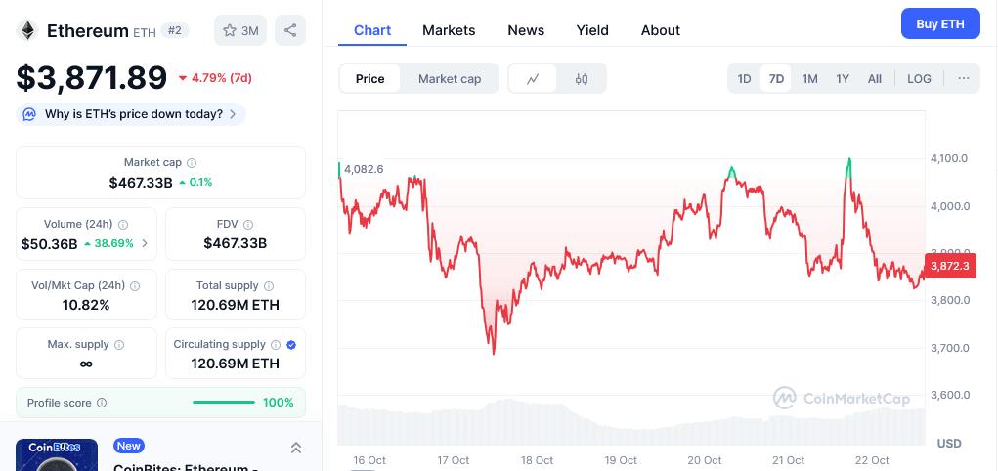Toggle chart to Price view
998x471 pixels.
tap(369, 79)
